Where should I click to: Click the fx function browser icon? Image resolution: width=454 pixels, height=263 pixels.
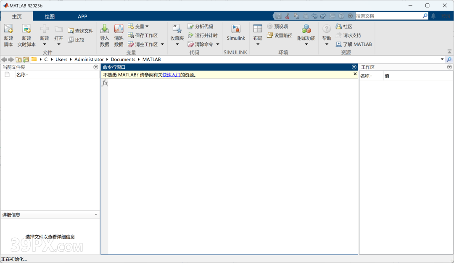click(x=105, y=83)
